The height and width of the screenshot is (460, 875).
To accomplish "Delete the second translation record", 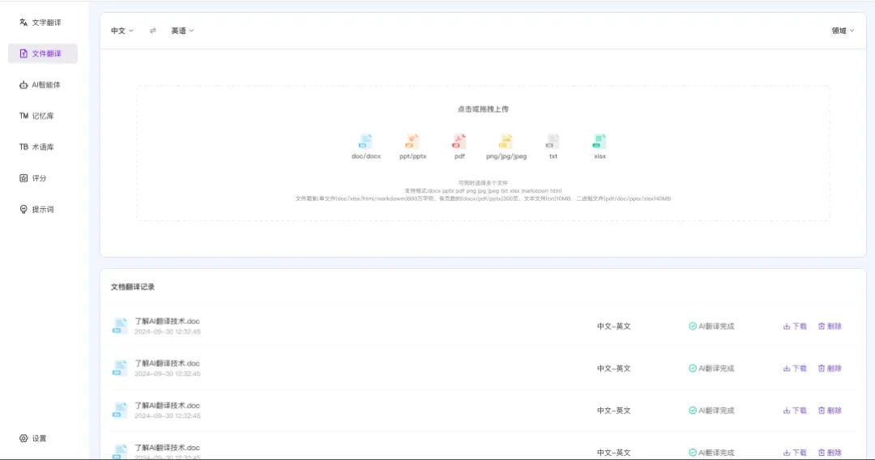I will 830,368.
